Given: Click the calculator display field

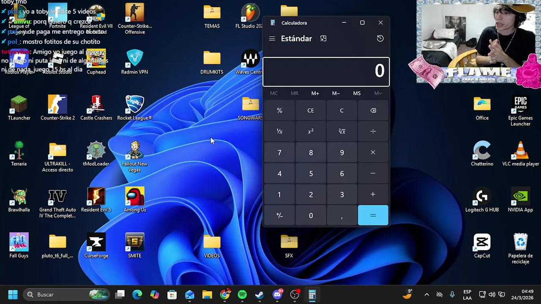Looking at the screenshot, I should [x=326, y=72].
